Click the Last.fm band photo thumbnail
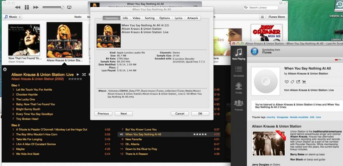This screenshot has height=166, width=343. (x=269, y=143)
